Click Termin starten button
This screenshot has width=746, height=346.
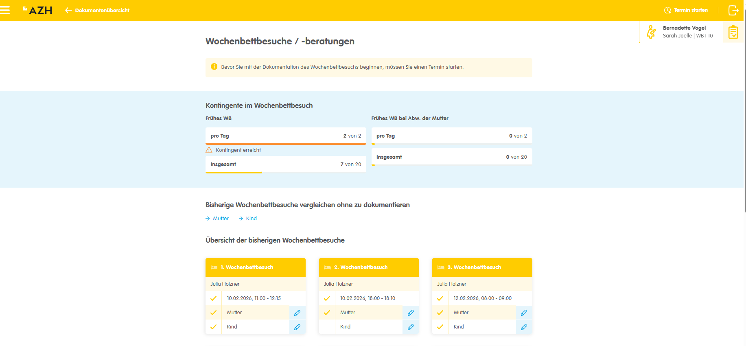686,10
